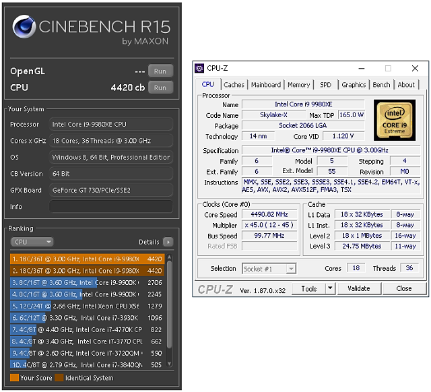Click the Cores count 18 field

tap(356, 268)
